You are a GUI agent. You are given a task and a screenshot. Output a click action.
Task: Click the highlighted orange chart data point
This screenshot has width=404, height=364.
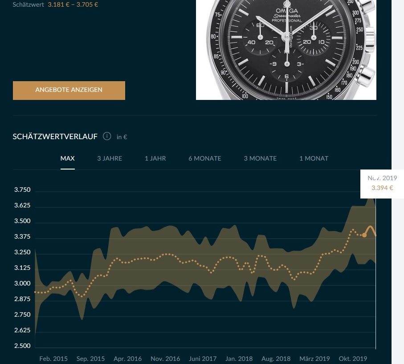(x=364, y=235)
